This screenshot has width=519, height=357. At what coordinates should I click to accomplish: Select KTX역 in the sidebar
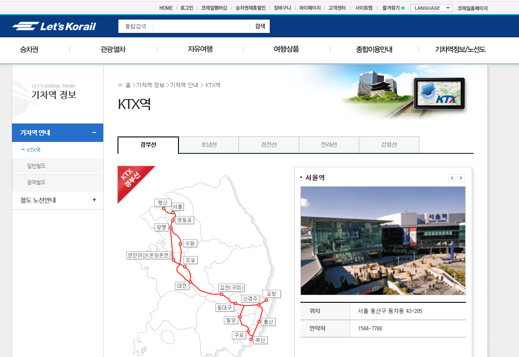pos(34,150)
